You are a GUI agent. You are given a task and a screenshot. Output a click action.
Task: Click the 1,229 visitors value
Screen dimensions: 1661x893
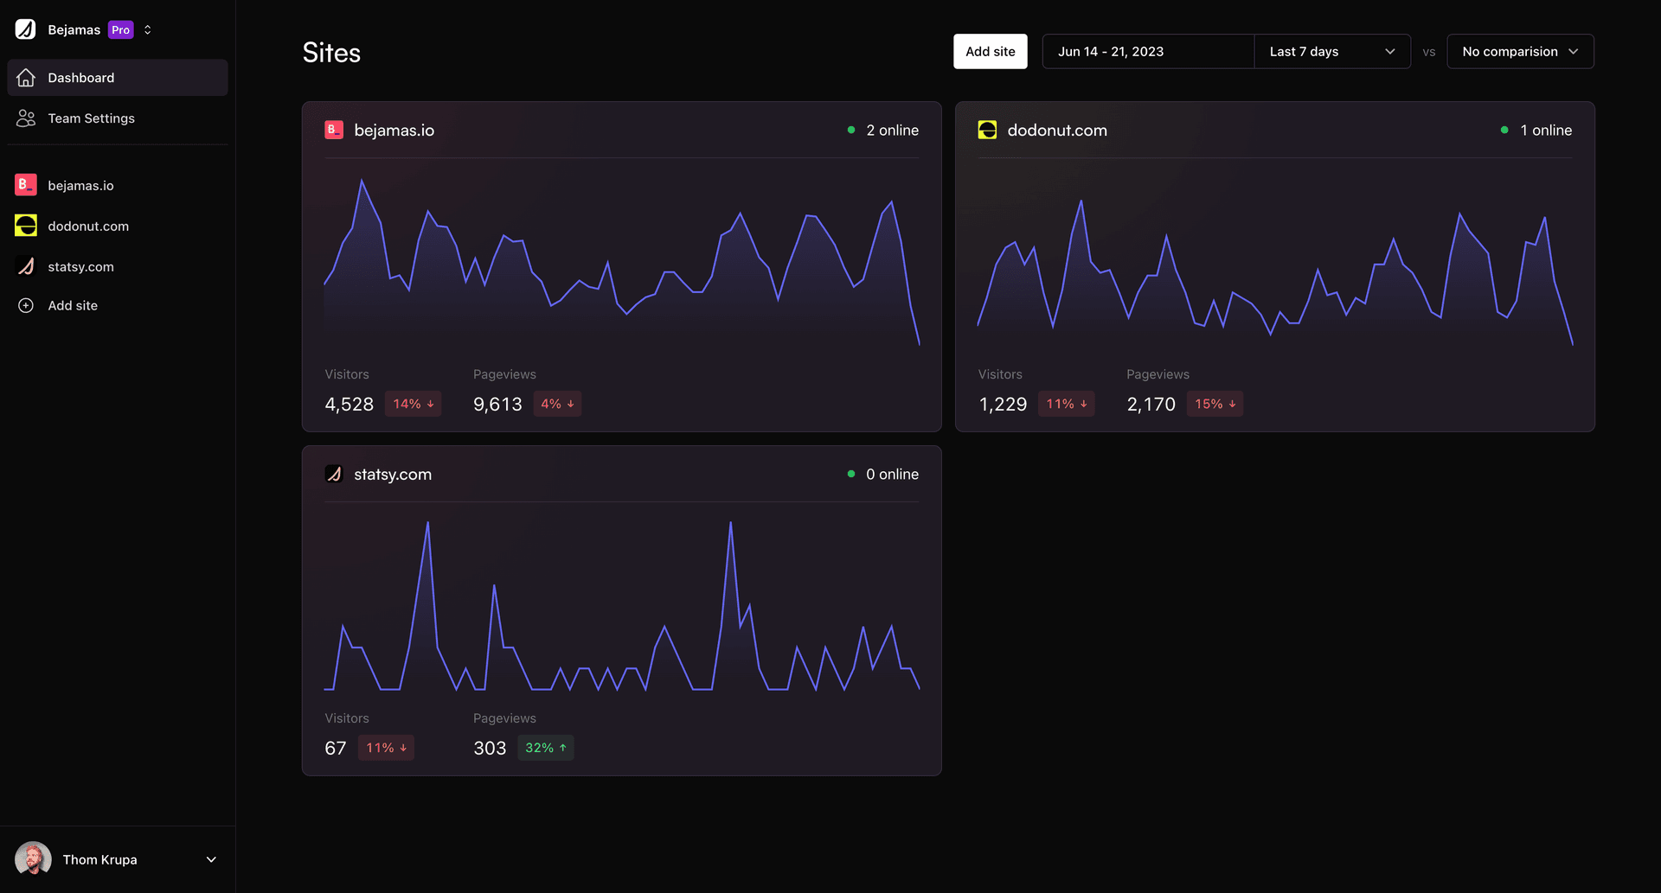tap(1003, 405)
